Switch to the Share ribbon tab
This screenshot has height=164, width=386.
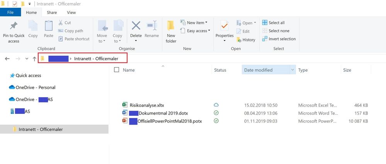[52, 12]
